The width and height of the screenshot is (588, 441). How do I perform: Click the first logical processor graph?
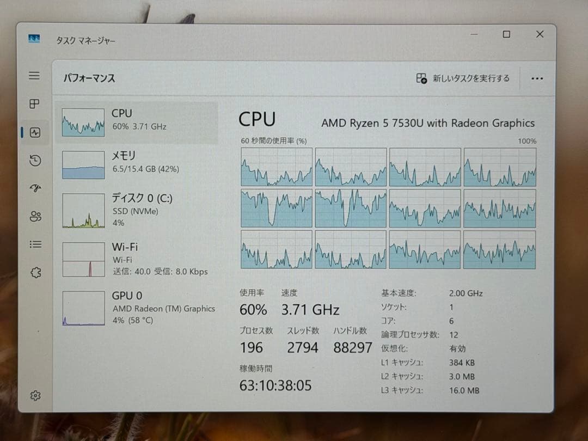[x=277, y=167]
